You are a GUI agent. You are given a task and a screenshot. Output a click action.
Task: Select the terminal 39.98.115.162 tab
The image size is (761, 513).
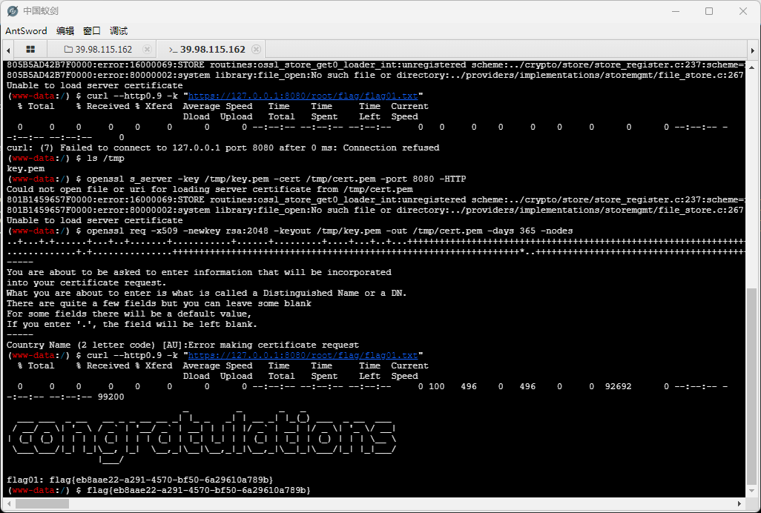pos(212,50)
